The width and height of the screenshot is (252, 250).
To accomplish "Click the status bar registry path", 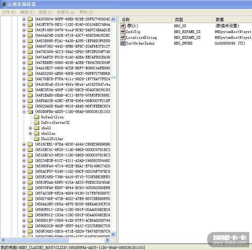I will tap(73, 247).
